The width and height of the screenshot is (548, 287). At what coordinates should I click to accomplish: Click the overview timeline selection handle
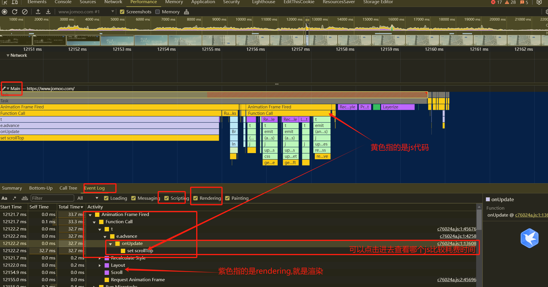[307, 20]
